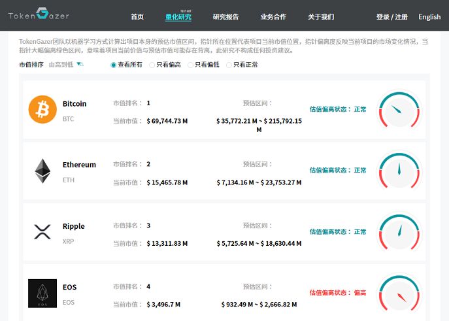The width and height of the screenshot is (449, 321).
Task: Click Ripple valuation gauge
Action: 399,232
